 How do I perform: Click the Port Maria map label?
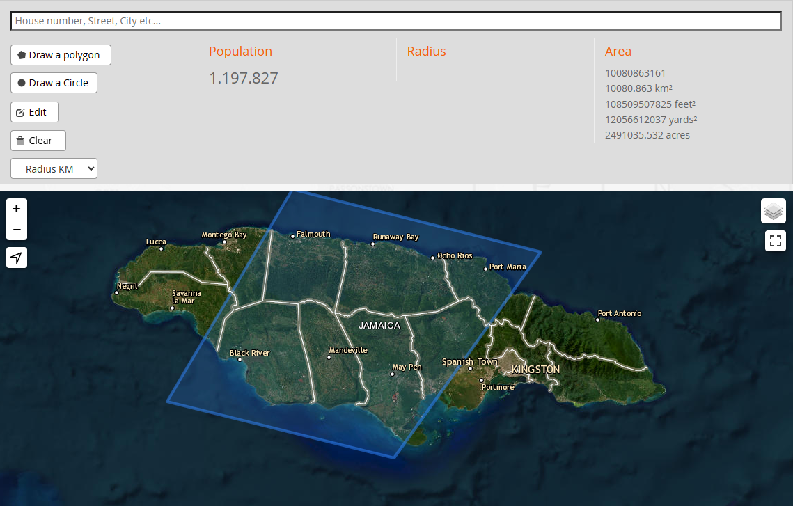tap(508, 267)
